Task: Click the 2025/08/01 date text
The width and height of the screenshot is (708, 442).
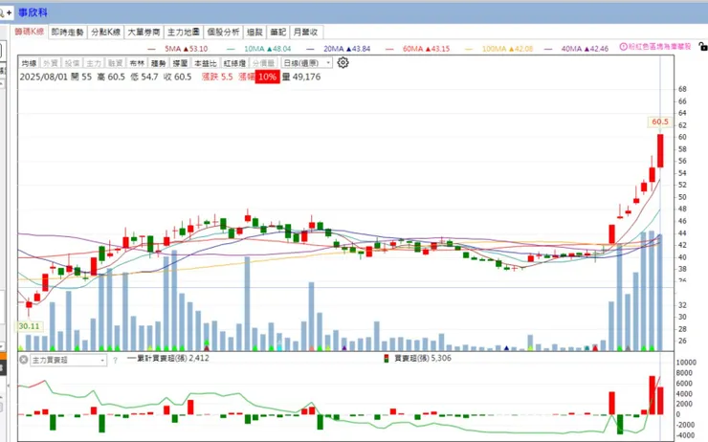Action: (44, 77)
